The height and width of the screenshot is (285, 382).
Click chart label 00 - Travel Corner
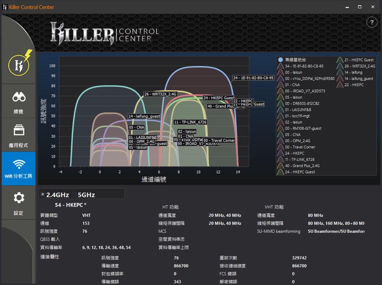coord(219,140)
